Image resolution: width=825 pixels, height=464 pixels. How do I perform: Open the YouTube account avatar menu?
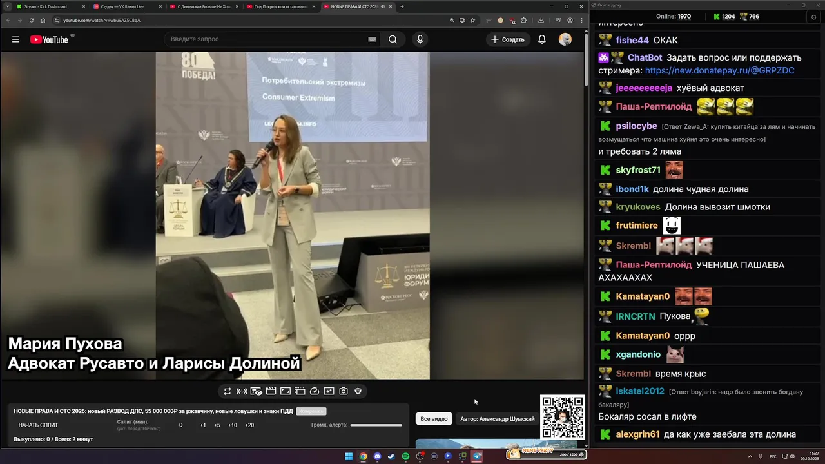(565, 39)
